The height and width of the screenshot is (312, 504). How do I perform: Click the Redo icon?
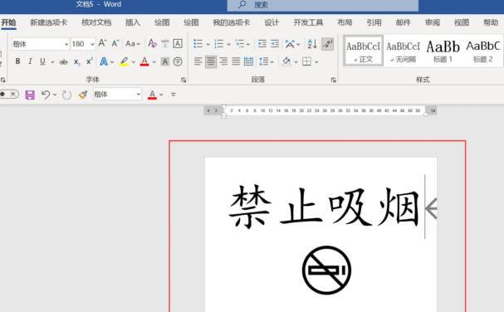[x=66, y=95]
